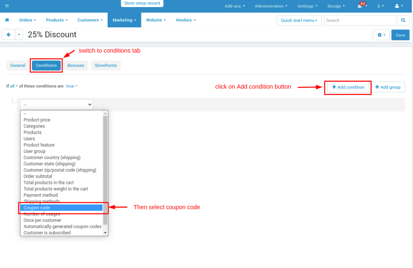This screenshot has height=268, width=413.
Task: Click the shopping cart icon in top bar
Action: coord(7,6)
